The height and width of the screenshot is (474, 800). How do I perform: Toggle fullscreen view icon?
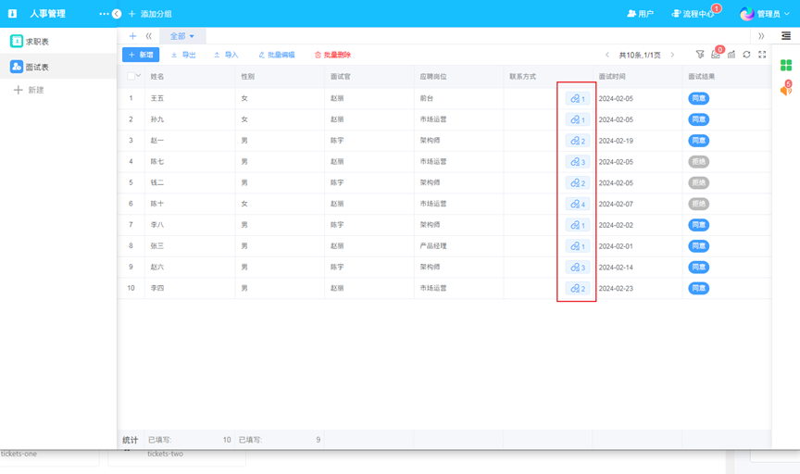point(762,55)
